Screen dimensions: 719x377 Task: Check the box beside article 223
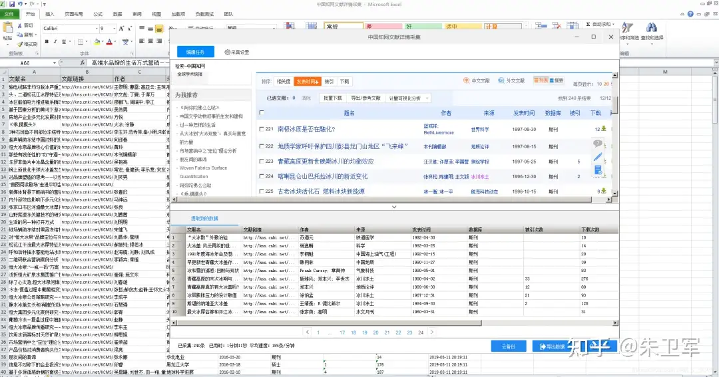point(262,162)
